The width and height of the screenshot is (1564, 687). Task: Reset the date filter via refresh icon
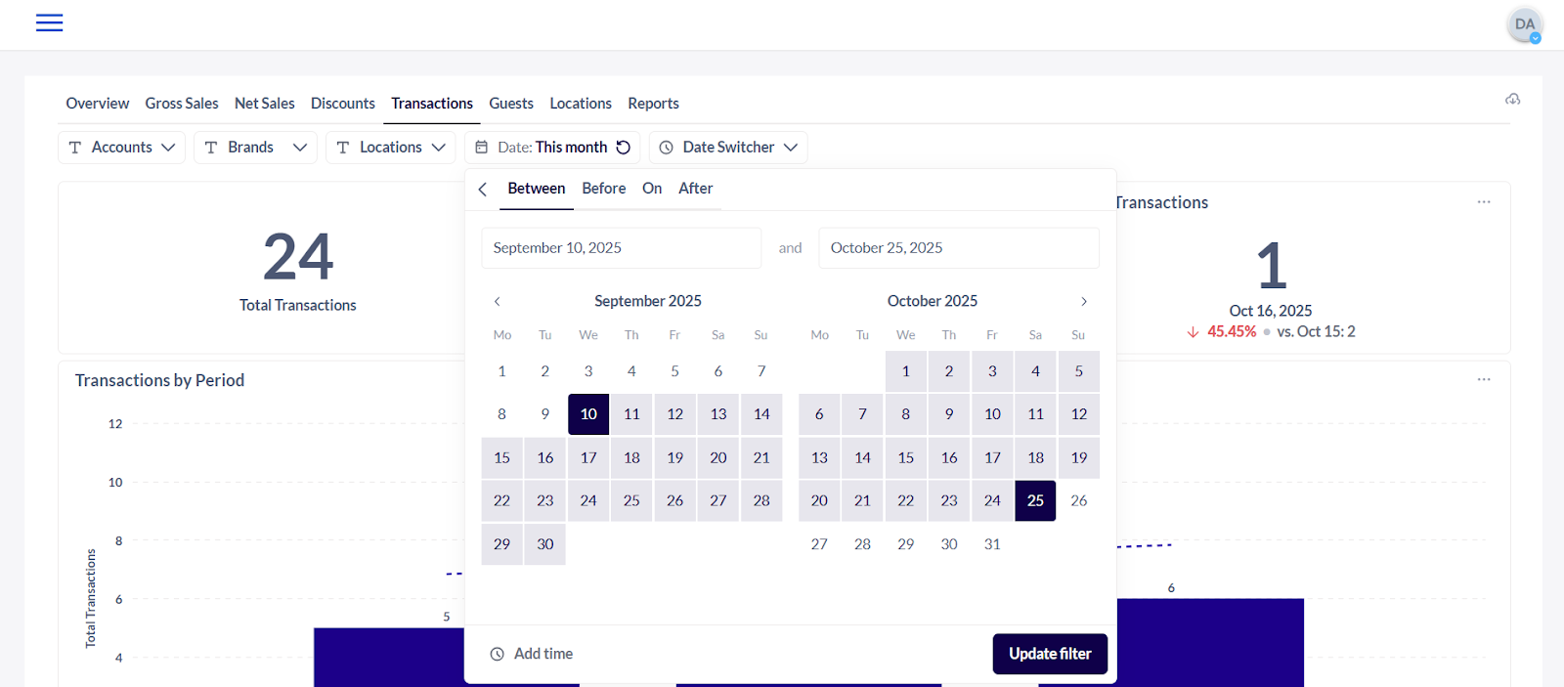point(624,148)
